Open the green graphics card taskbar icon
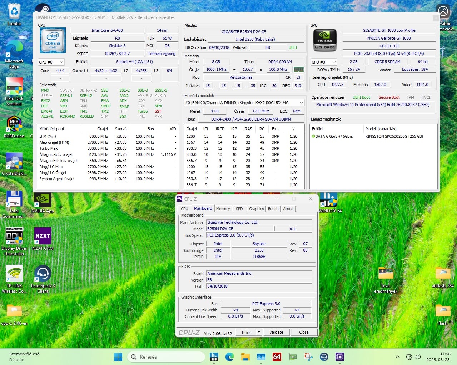457x365 pixels. click(x=293, y=356)
